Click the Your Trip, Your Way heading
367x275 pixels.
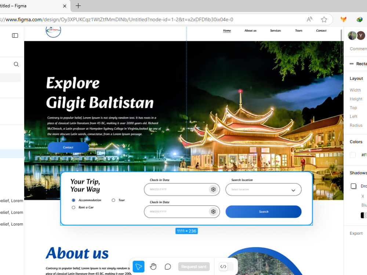click(85, 186)
